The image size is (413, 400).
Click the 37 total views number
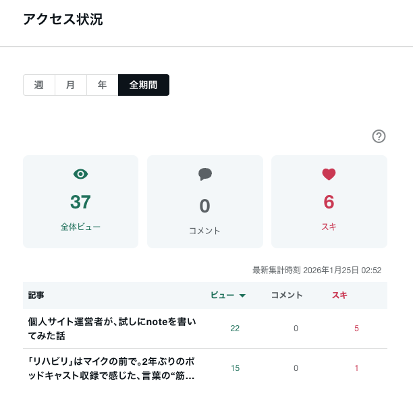click(80, 202)
